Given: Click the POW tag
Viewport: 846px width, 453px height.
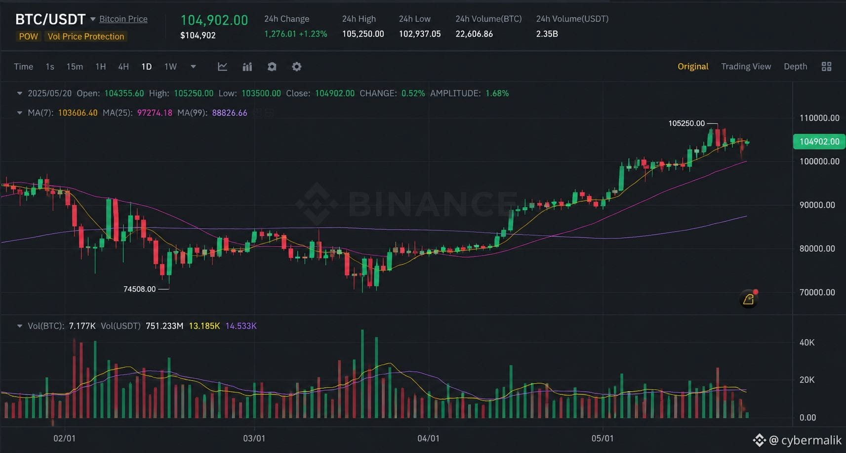Looking at the screenshot, I should (29, 37).
